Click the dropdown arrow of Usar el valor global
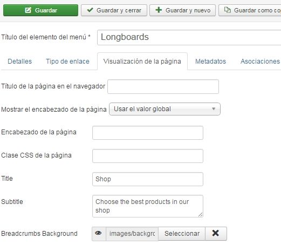 coord(214,109)
